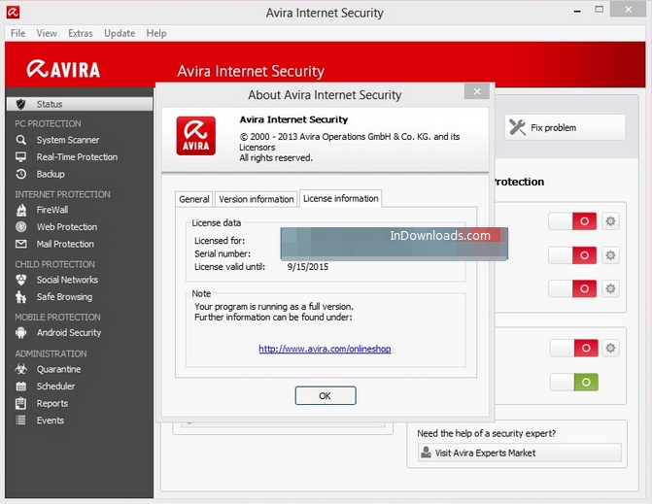Screen dimensions: 652x504
Task: Minimize the Avira main window
Action: (x=577, y=11)
